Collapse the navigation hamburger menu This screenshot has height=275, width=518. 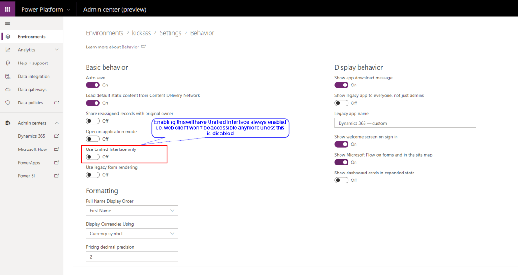click(x=8, y=24)
